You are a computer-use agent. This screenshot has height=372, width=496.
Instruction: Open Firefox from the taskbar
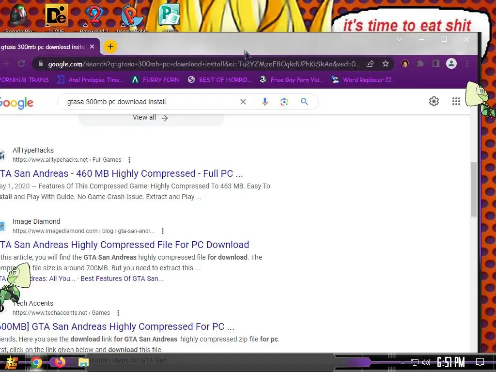60,362
